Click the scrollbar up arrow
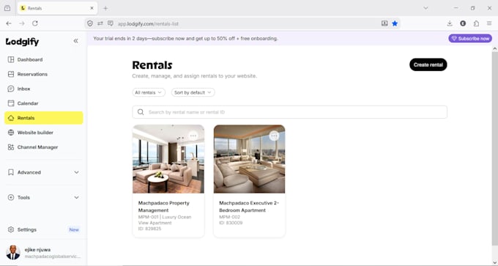The width and height of the screenshot is (498, 266). (494, 48)
